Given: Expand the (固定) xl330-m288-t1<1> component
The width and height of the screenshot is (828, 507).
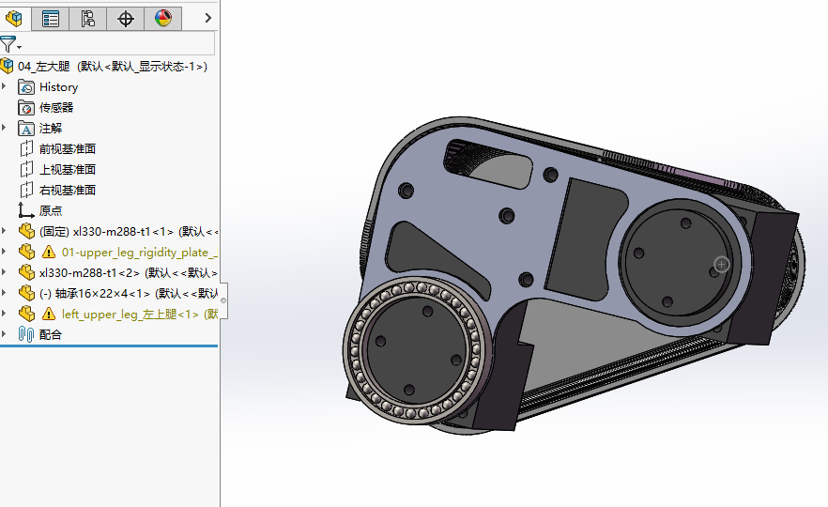Looking at the screenshot, I should 4,230.
